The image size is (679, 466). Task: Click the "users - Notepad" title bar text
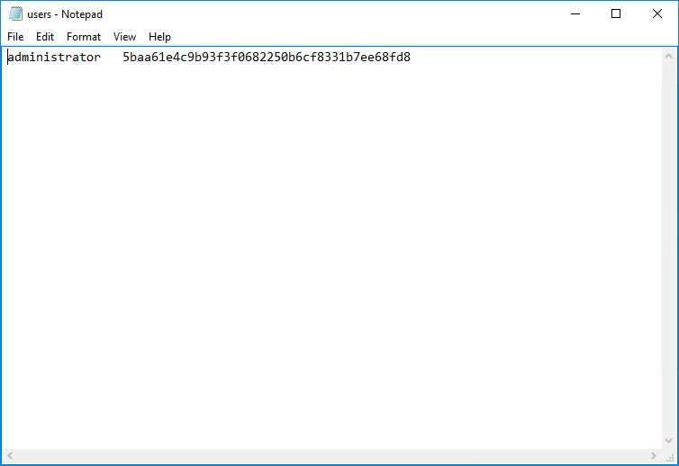[65, 13]
